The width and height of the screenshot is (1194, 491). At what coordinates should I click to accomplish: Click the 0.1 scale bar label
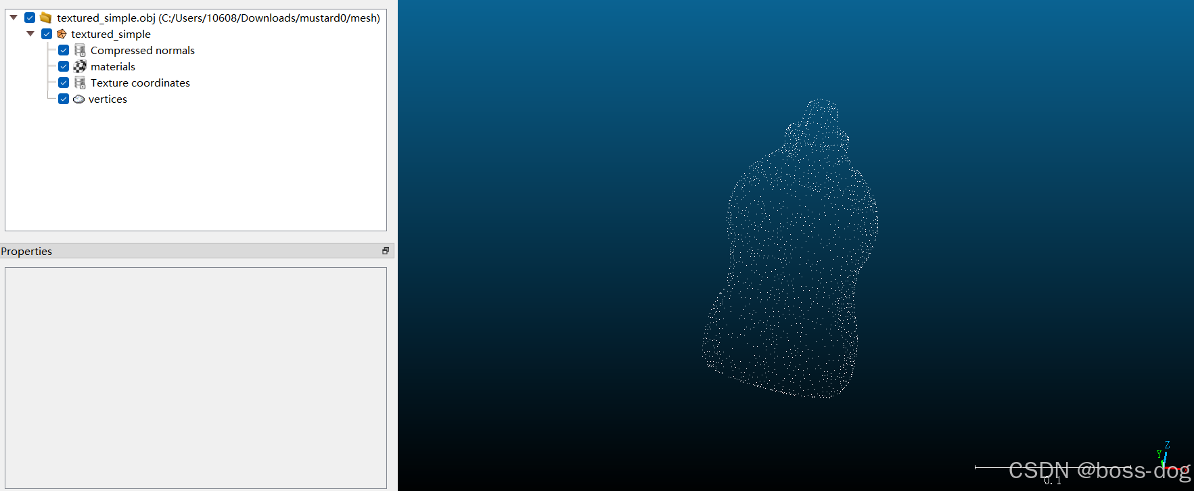pyautogui.click(x=1052, y=481)
